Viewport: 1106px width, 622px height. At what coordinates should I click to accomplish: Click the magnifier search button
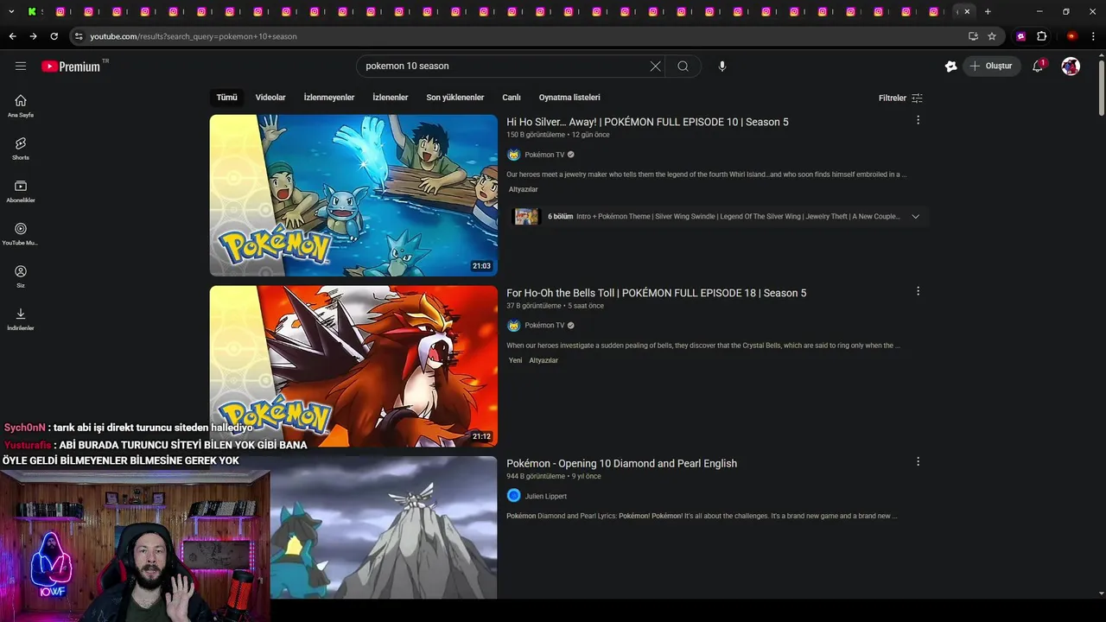point(683,66)
